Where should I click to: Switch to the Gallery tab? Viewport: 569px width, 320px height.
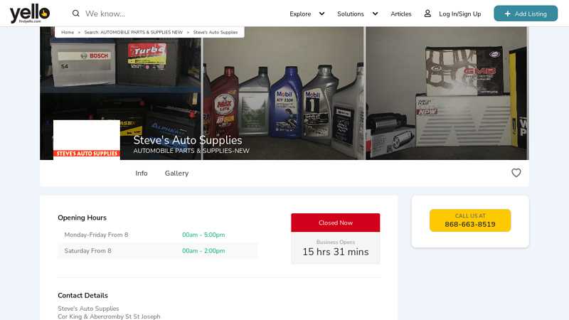point(176,174)
